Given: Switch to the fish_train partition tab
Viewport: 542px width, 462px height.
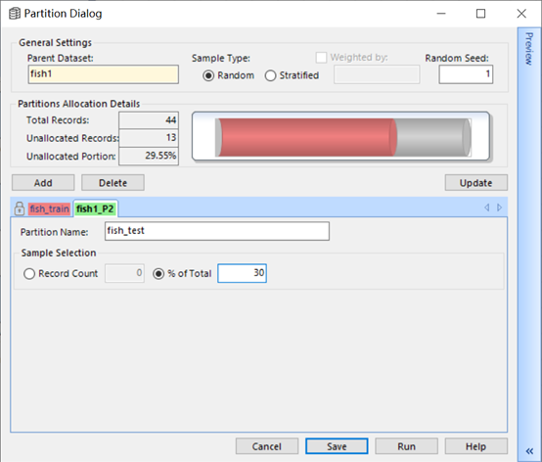Looking at the screenshot, I should point(49,208).
